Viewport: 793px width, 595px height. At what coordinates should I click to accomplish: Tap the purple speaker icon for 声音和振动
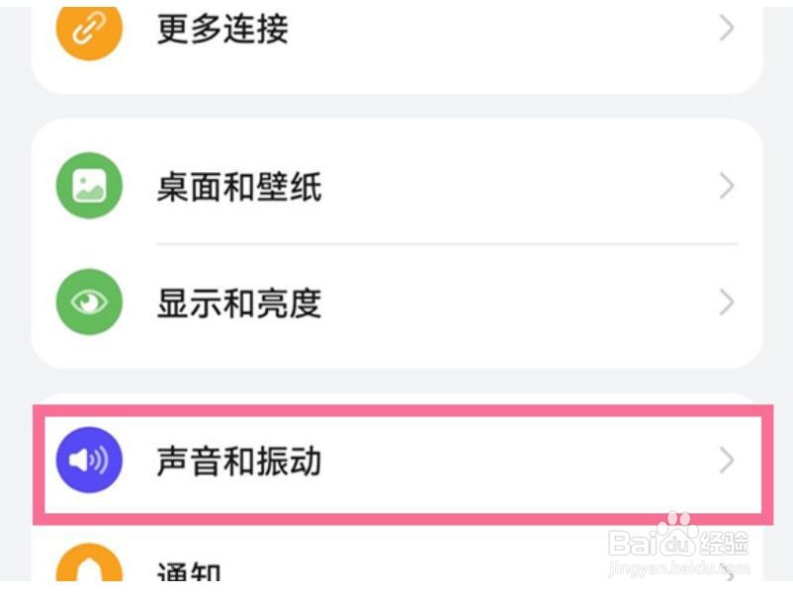[90, 461]
